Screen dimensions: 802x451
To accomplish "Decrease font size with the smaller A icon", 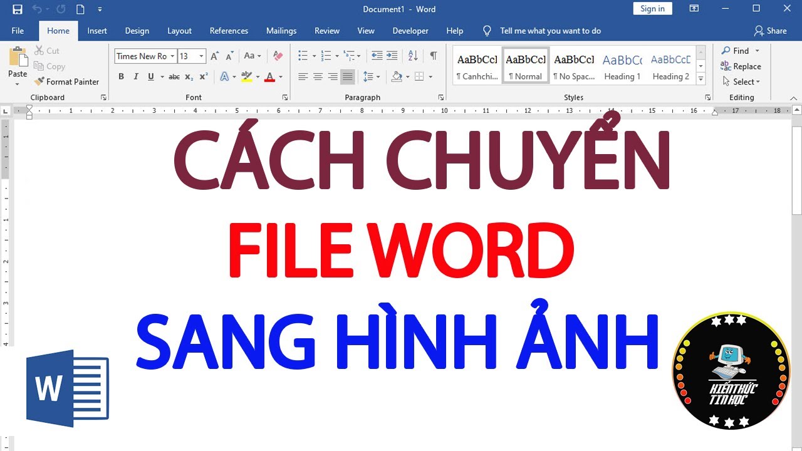I will pyautogui.click(x=229, y=56).
